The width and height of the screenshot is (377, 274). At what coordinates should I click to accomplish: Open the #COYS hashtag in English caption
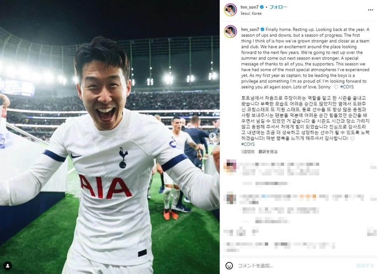click(x=347, y=87)
